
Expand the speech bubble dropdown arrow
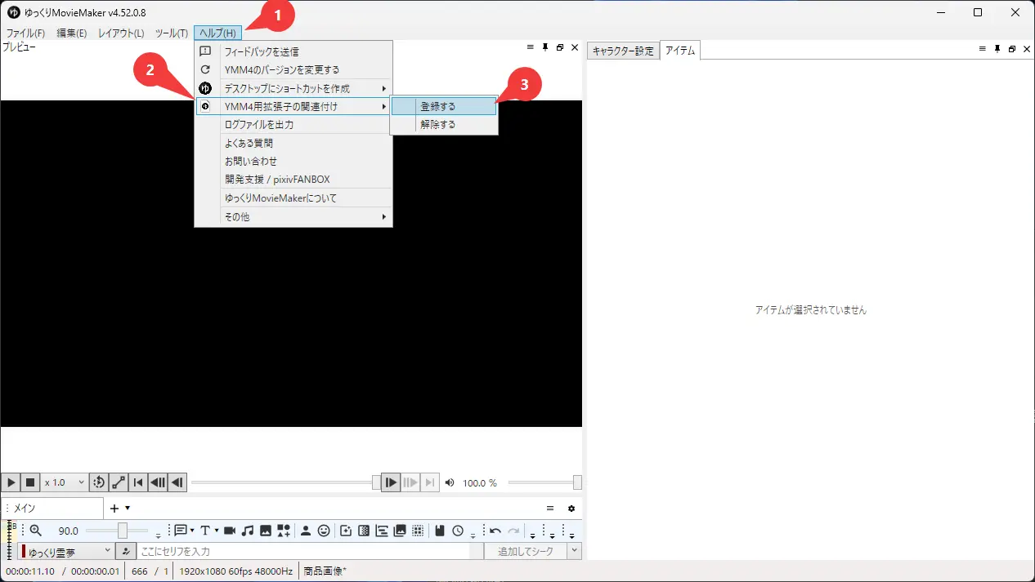click(x=192, y=531)
